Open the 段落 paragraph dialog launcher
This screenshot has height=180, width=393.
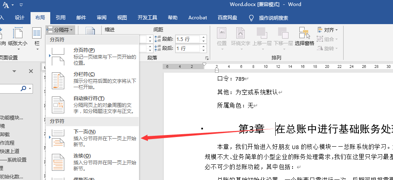(207, 58)
